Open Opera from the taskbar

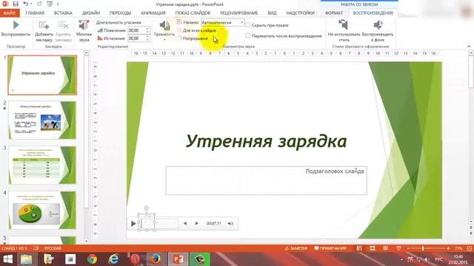(x=135, y=259)
